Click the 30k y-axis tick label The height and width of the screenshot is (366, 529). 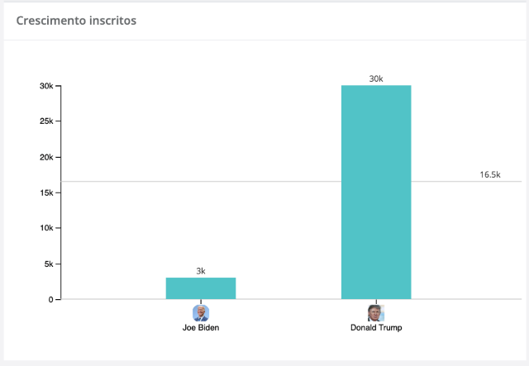[46, 86]
